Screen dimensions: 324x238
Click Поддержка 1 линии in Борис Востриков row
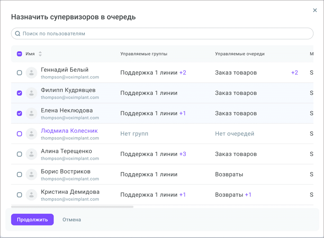point(149,174)
